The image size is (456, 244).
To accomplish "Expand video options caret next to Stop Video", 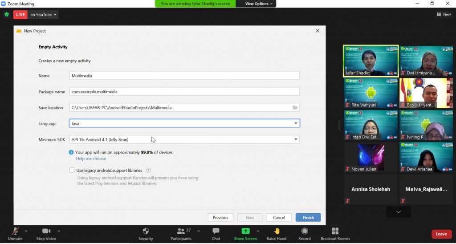I will pyautogui.click(x=58, y=231).
